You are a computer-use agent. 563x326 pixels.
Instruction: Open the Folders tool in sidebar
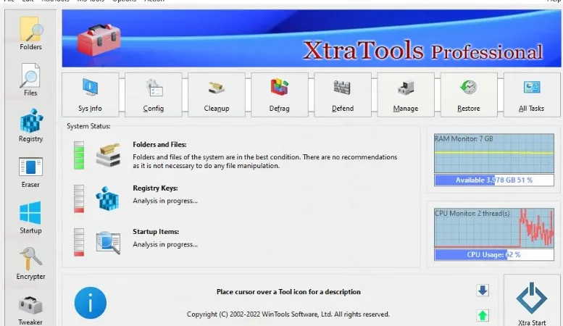pos(31,33)
